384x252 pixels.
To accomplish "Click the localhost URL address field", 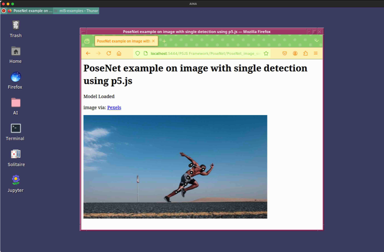I will coord(205,54).
